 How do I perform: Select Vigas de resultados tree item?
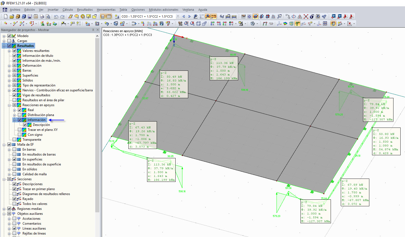tap(36, 95)
